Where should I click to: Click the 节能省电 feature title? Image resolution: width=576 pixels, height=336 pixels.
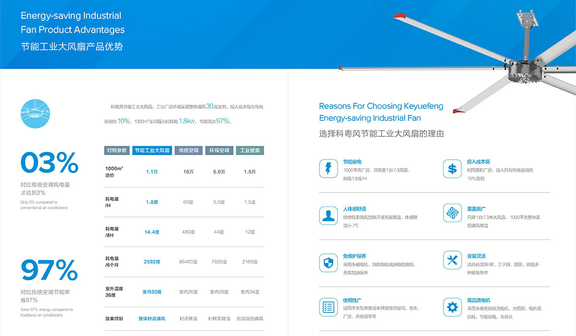click(x=352, y=162)
